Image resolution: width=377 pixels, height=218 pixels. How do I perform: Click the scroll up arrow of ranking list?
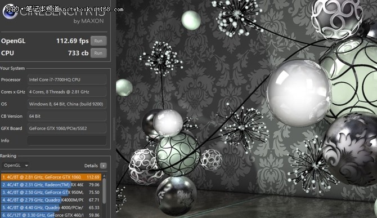tap(104, 176)
